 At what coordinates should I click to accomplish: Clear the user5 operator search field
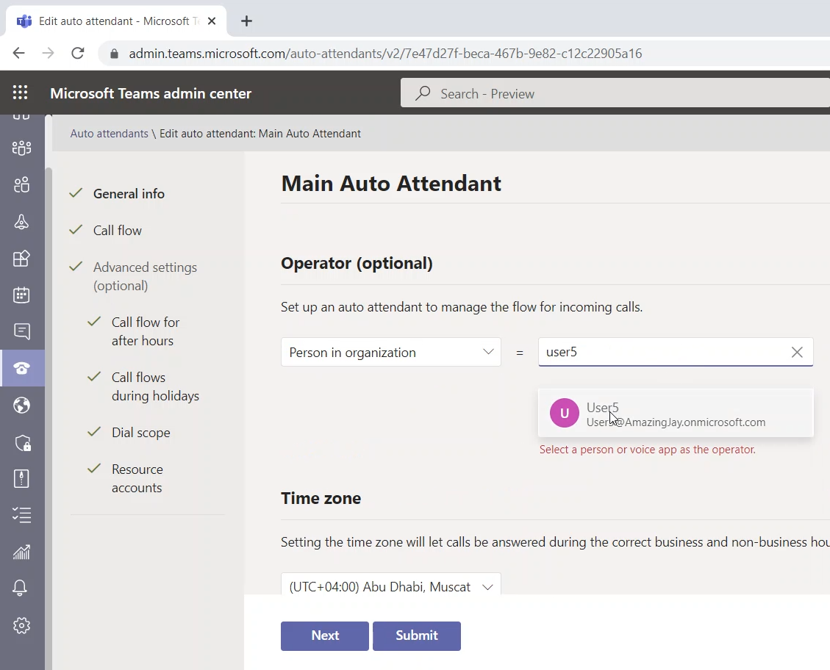coord(797,353)
